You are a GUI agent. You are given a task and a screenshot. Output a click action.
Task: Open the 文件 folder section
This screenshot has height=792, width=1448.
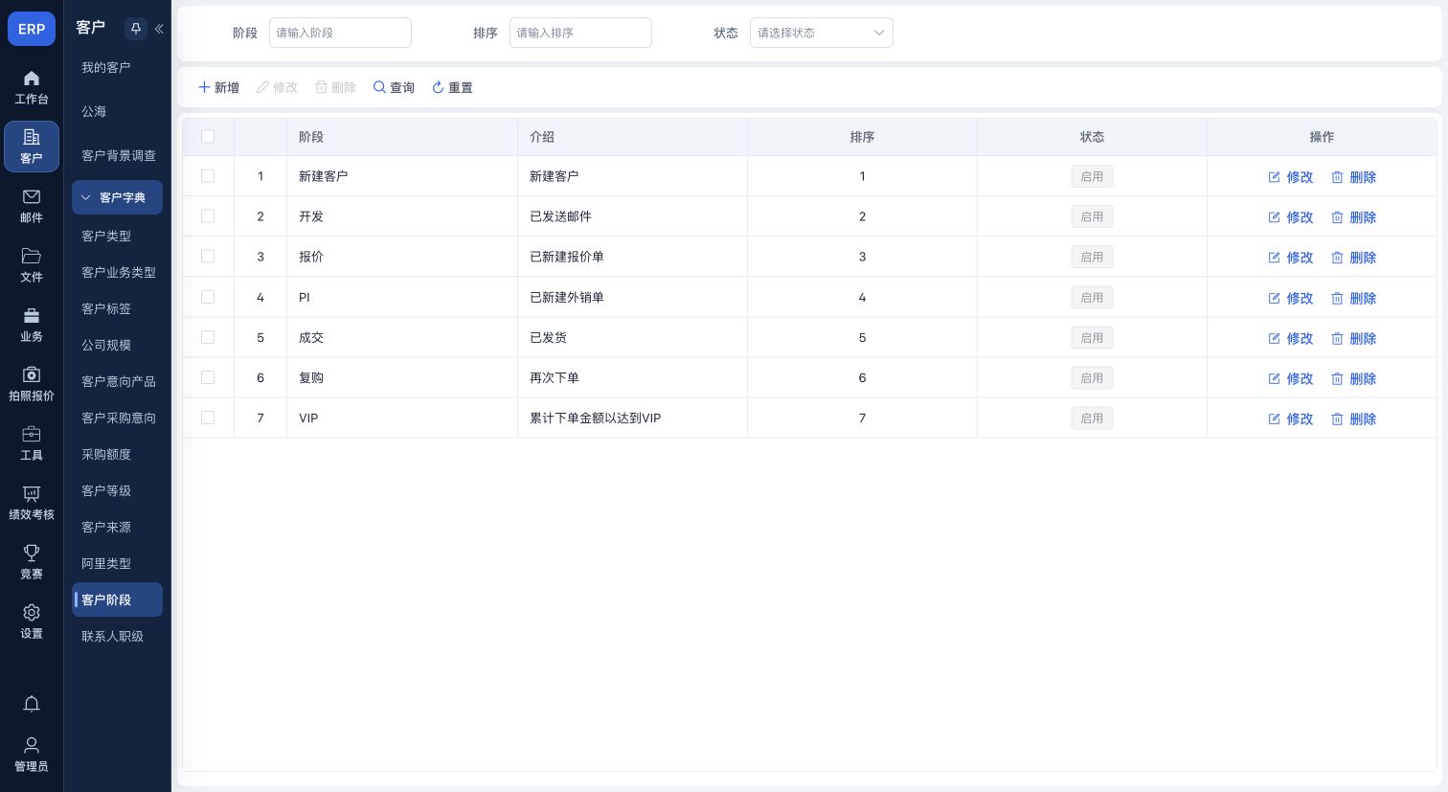(x=32, y=265)
